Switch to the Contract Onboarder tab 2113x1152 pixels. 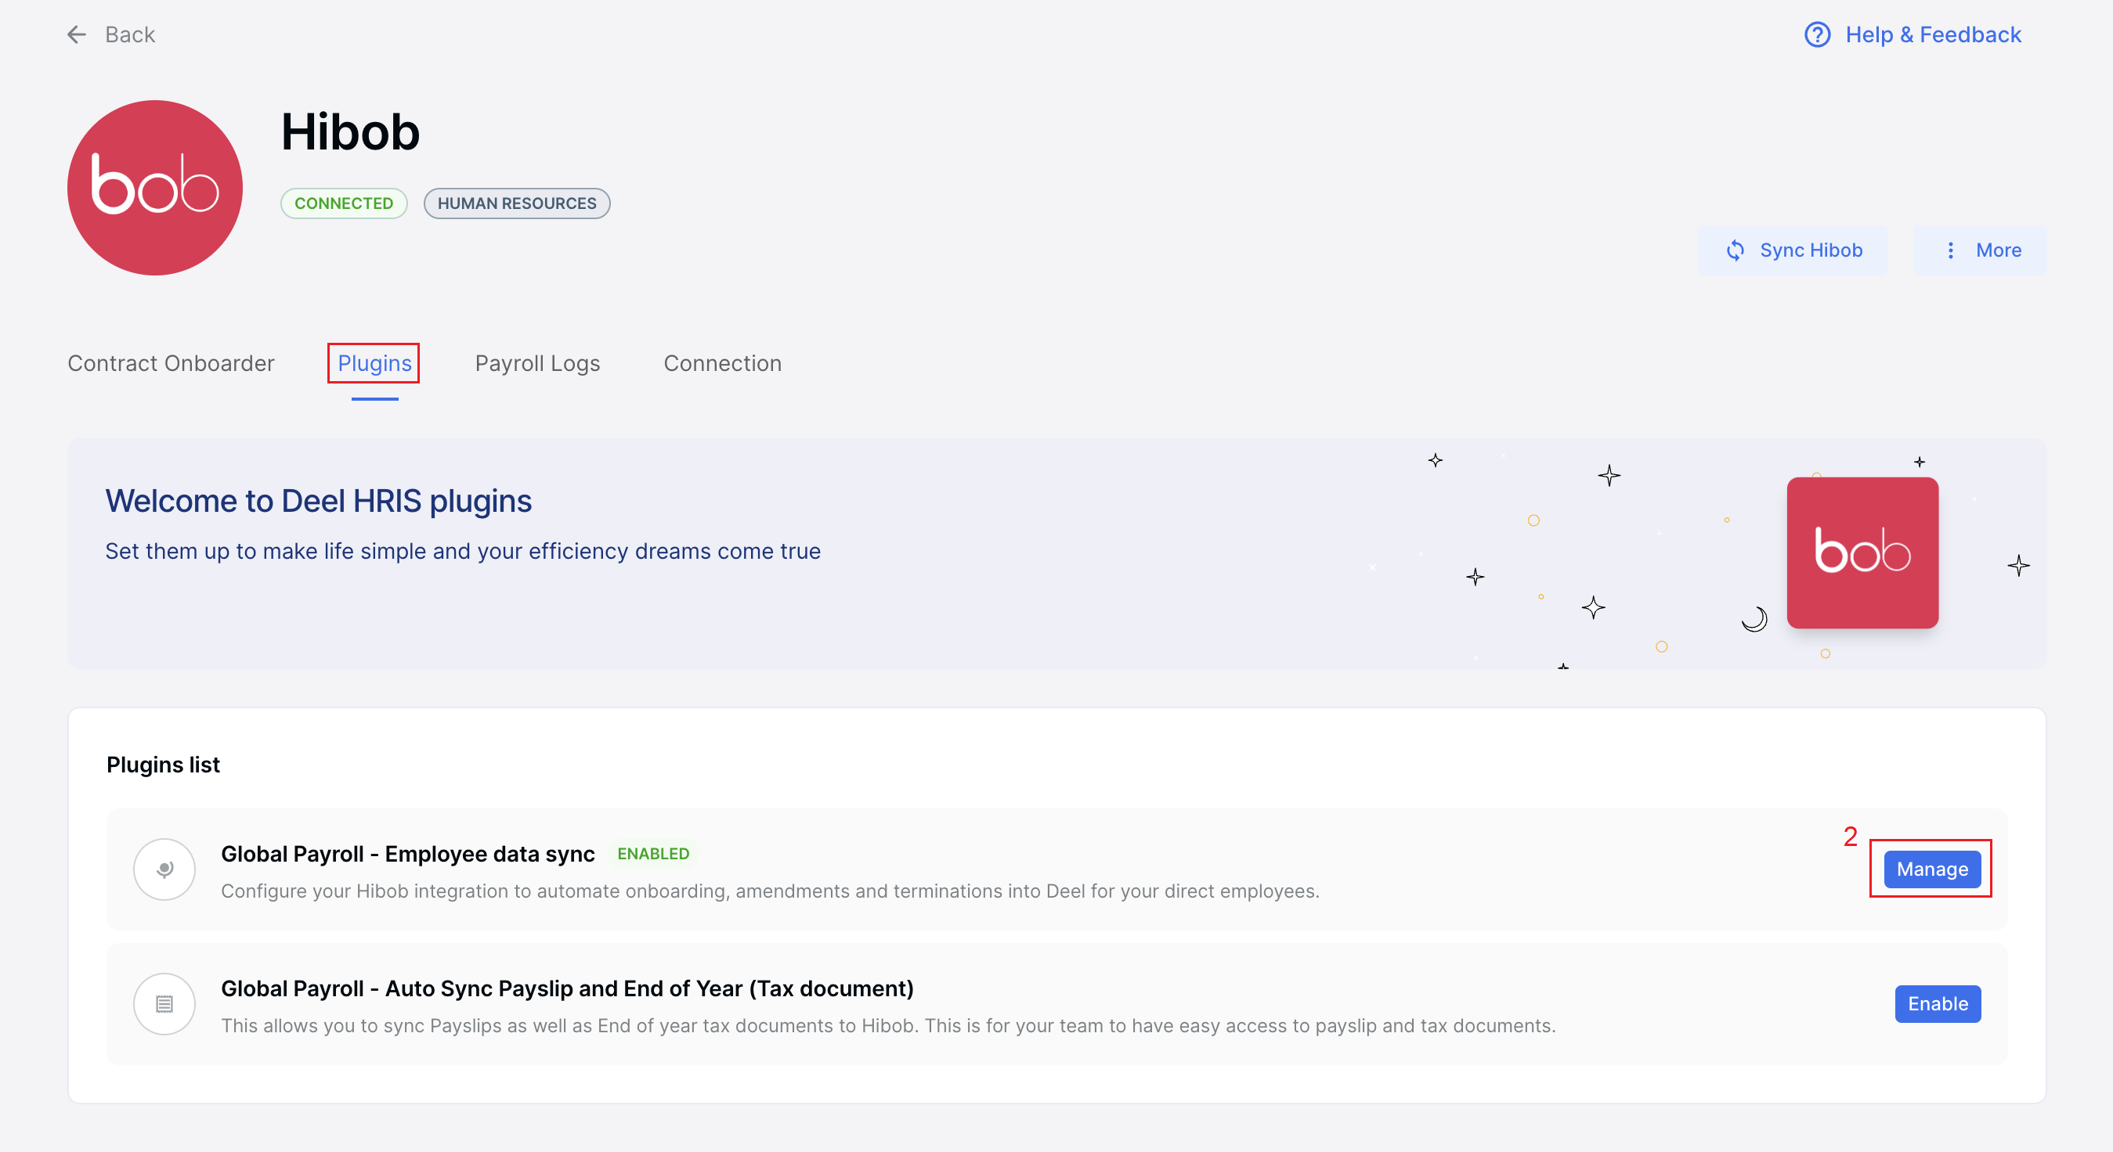[x=171, y=363]
